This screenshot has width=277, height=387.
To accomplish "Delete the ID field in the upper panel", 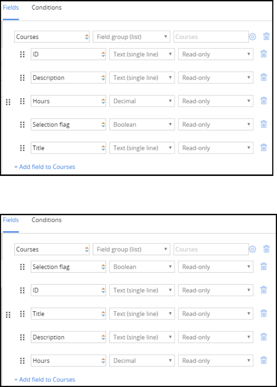I will pyautogui.click(x=264, y=54).
